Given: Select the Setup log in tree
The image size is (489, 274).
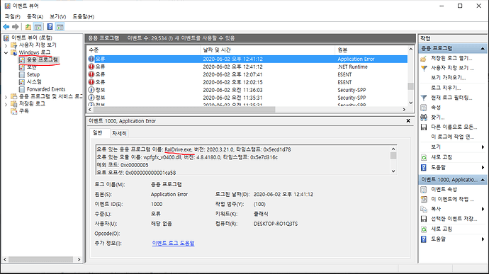Looking at the screenshot, I should click(x=33, y=74).
